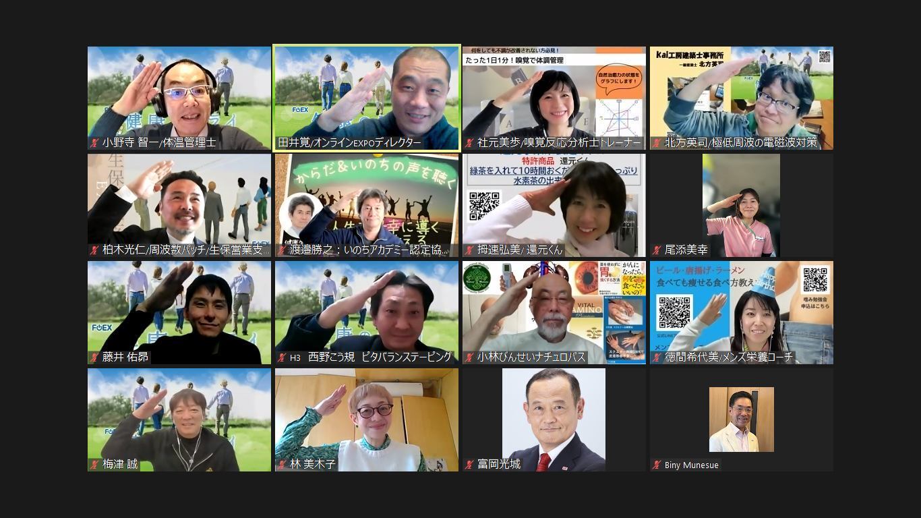Select muted microphone icon next to 藤井 佑昂
Screen dimensions: 921x518
click(95, 357)
